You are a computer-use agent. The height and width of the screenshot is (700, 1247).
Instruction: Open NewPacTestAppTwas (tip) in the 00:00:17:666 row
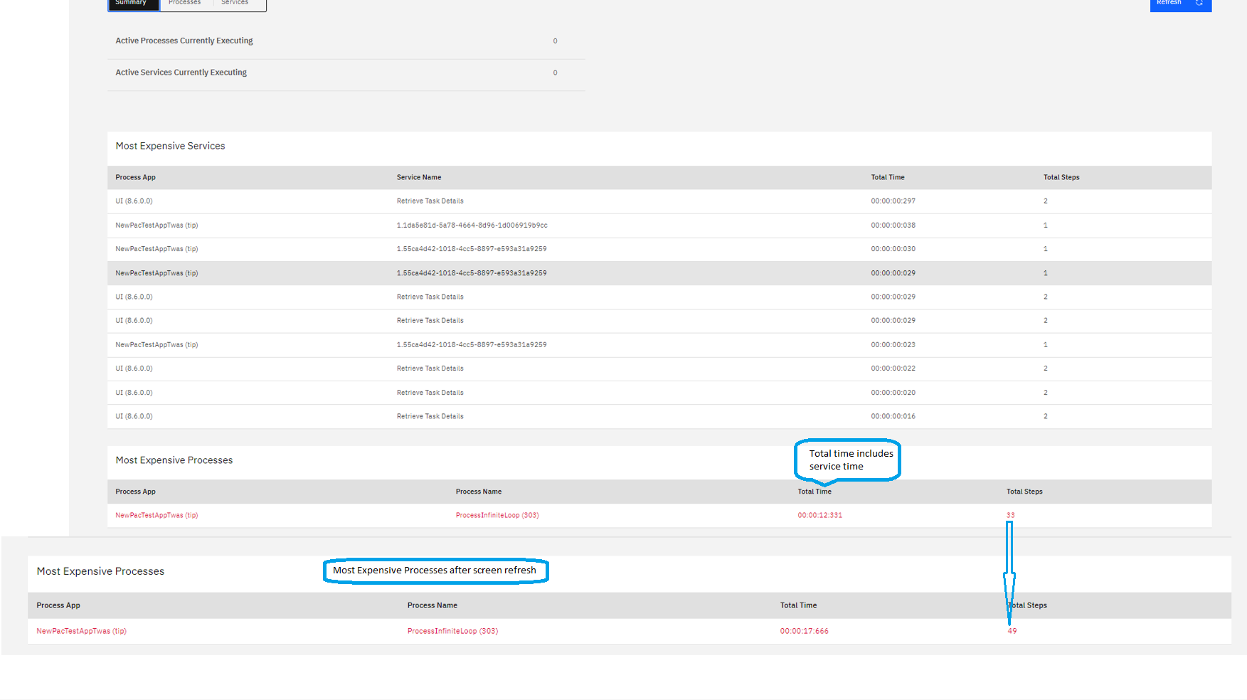click(x=82, y=632)
